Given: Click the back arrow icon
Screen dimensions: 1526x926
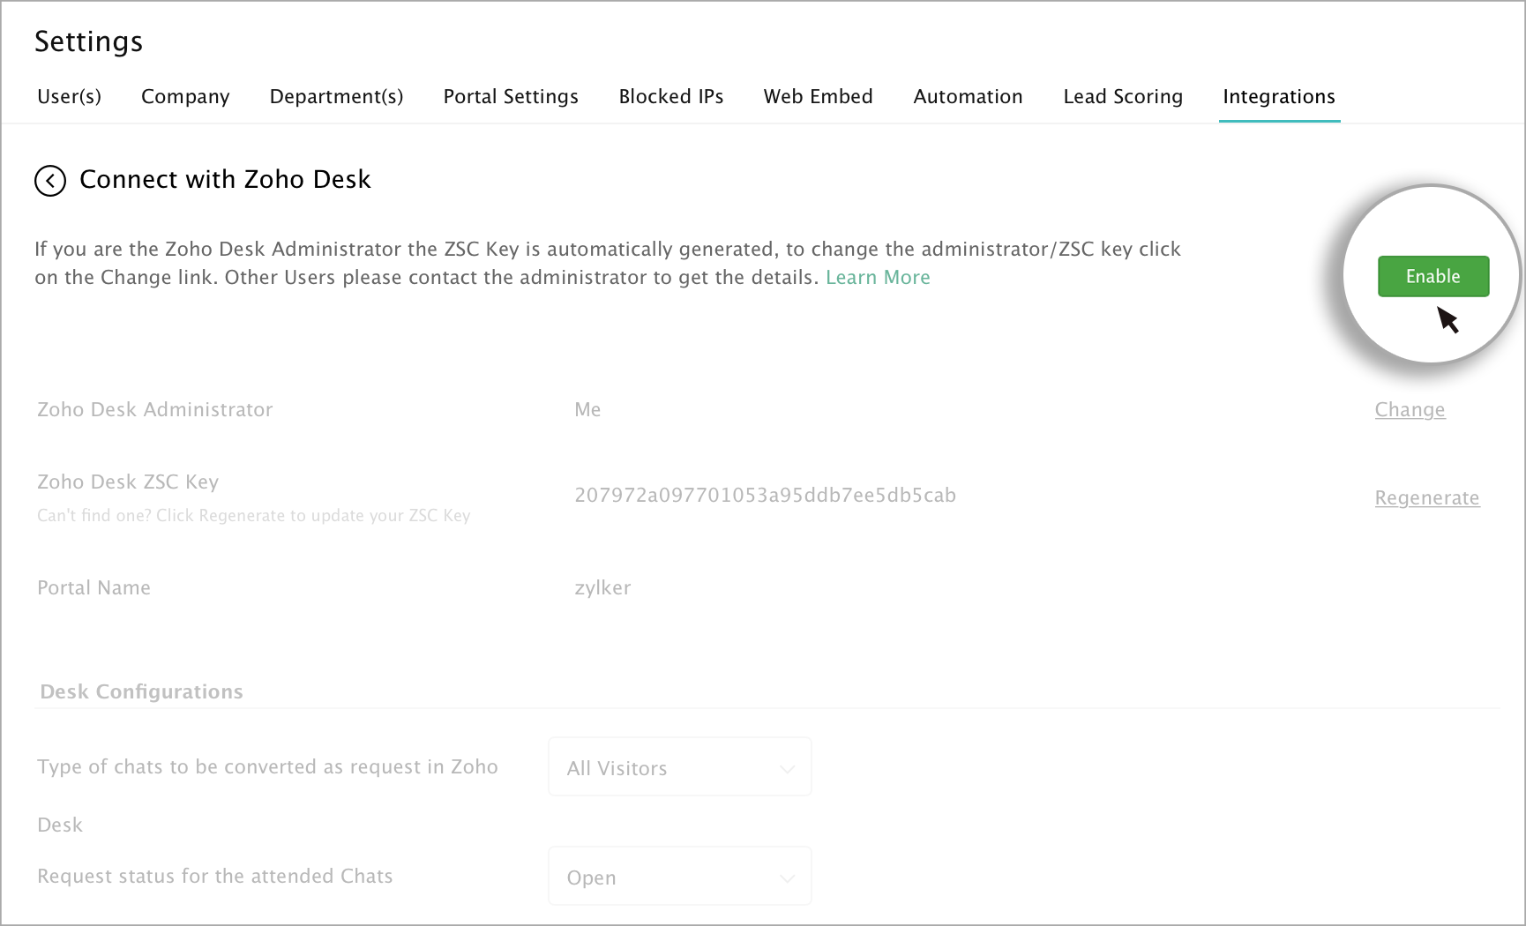Looking at the screenshot, I should pos(50,181).
